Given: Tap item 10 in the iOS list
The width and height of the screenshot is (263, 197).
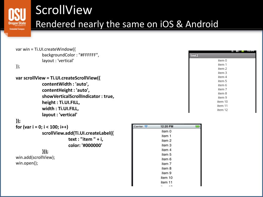Looking at the screenshot, I should [166, 178].
